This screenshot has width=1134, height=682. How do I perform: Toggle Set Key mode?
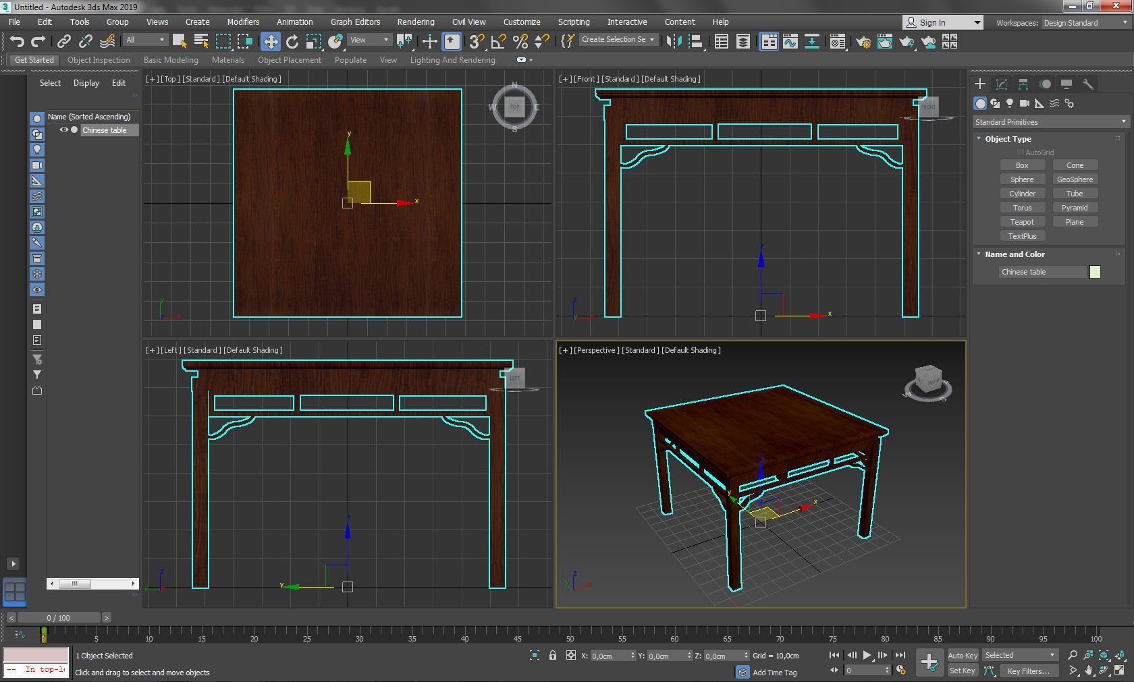click(x=963, y=671)
